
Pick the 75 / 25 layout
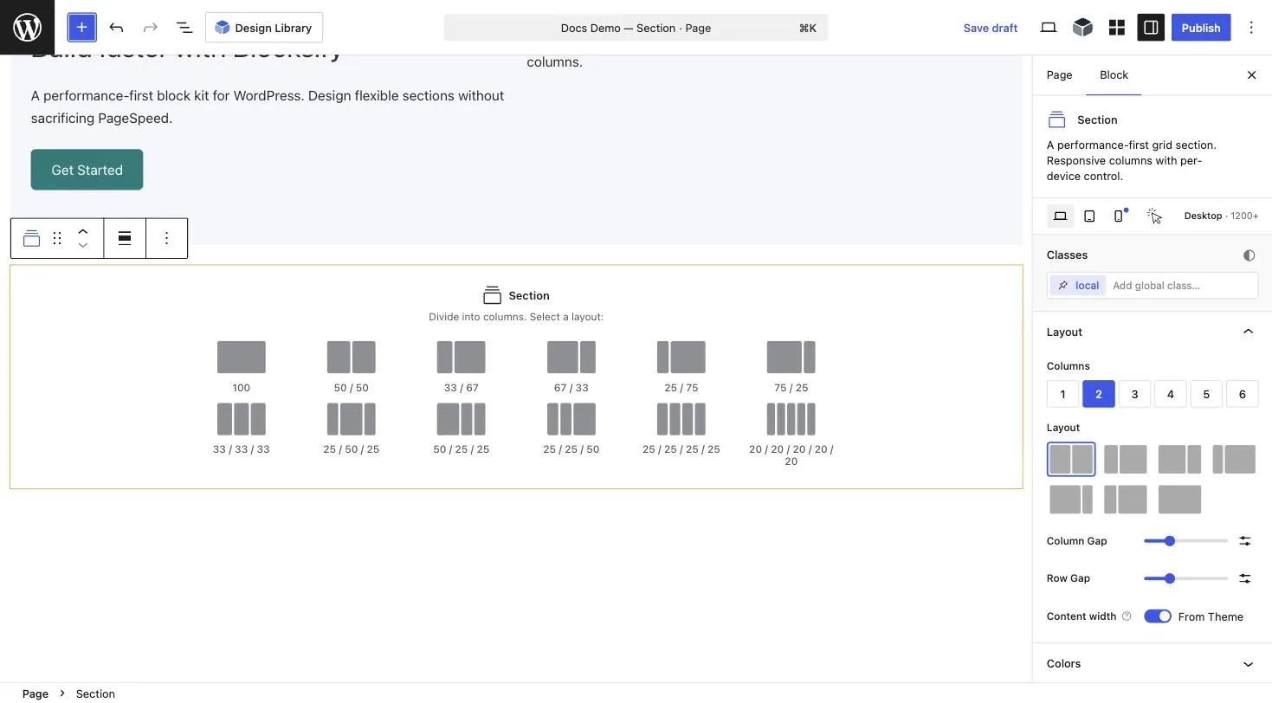point(791,367)
